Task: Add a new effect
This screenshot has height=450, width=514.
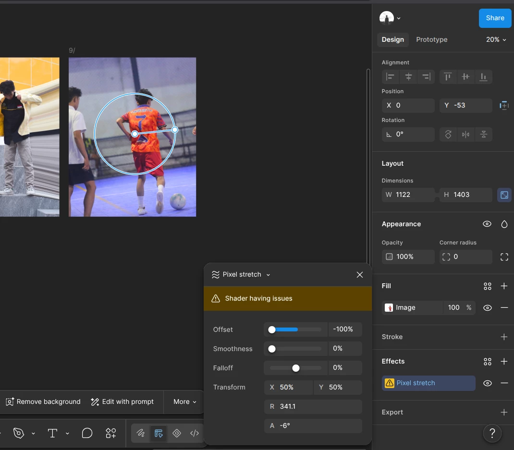Action: click(504, 362)
